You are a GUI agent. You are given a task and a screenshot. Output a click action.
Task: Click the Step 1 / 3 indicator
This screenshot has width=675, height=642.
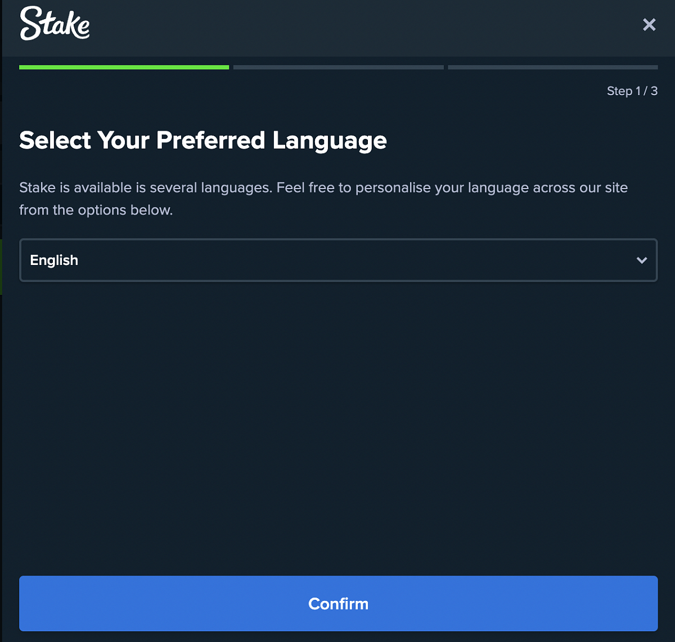pos(632,91)
